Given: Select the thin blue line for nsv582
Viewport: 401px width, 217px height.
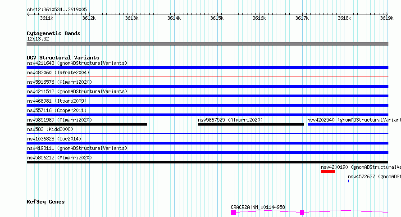Looking at the screenshot, I should 207,133.
